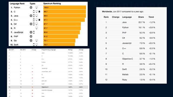Click the desktop icon in Go row
The image size is (173, 97).
click(x=36, y=41)
